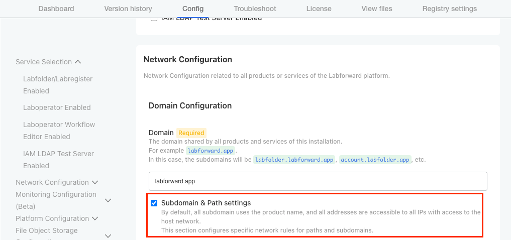511x240 pixels.
Task: Click labfolder.labforward.app code snippet
Action: coord(294,160)
